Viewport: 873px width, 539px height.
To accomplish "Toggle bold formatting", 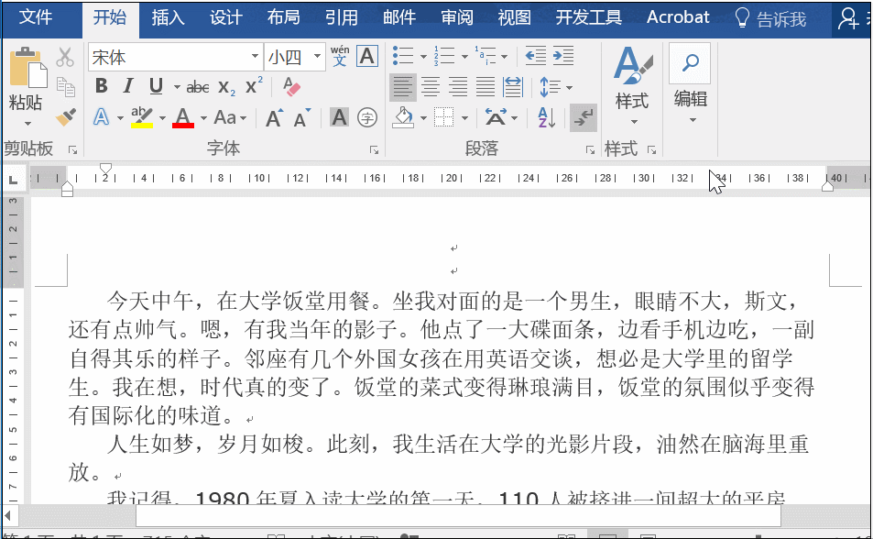I will point(102,86).
